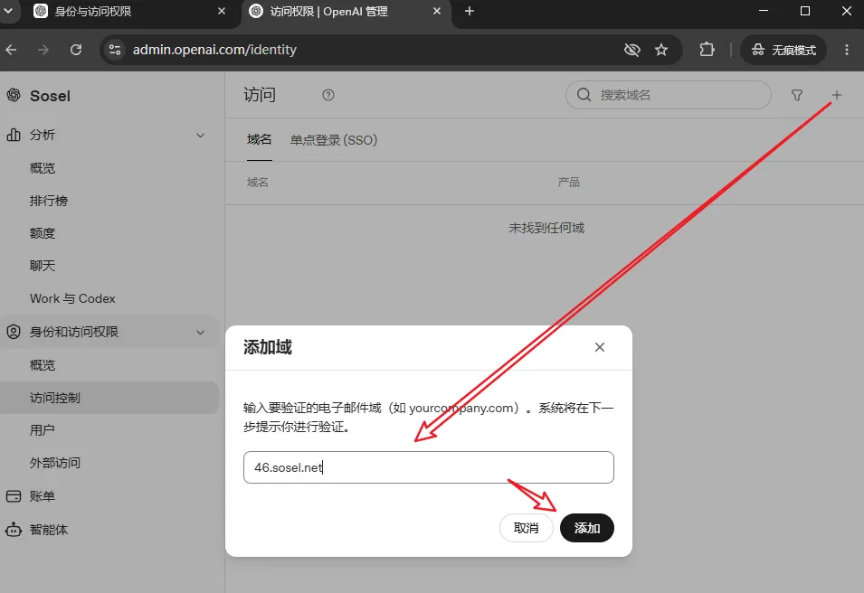Open 概览 under 分析
This screenshot has width=864, height=593.
[43, 168]
